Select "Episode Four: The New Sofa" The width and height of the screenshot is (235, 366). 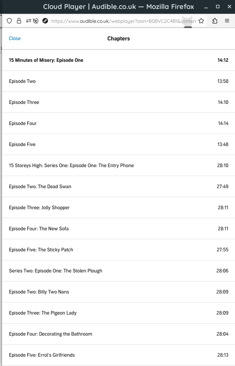pos(117,228)
